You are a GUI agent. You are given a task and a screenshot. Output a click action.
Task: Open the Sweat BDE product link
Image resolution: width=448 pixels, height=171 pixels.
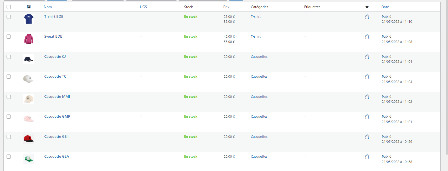[53, 37]
